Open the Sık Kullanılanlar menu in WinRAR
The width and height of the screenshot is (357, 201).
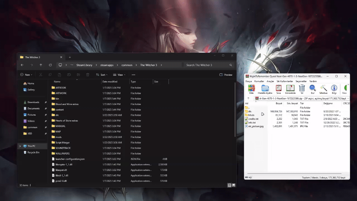coord(285,81)
